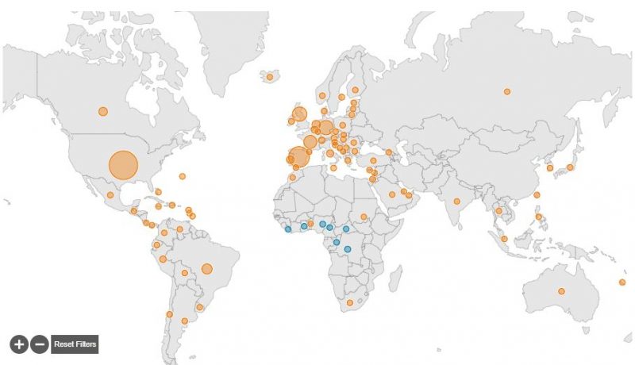Select the blue bubble on West Africa's coast

pyautogui.click(x=288, y=229)
